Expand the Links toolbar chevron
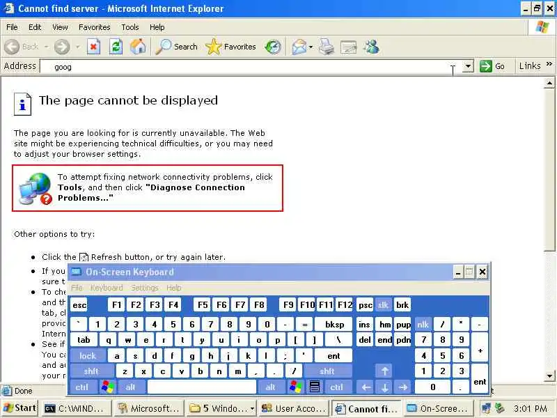The image size is (557, 418). click(549, 64)
